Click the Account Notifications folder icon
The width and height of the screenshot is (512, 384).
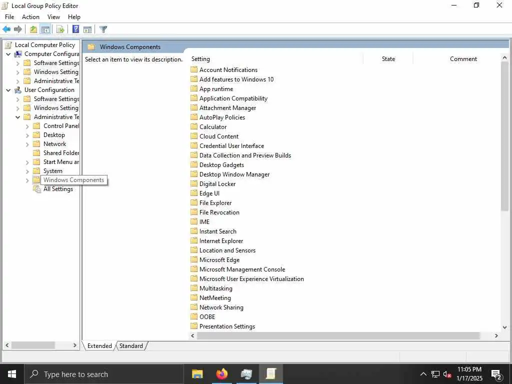(194, 69)
